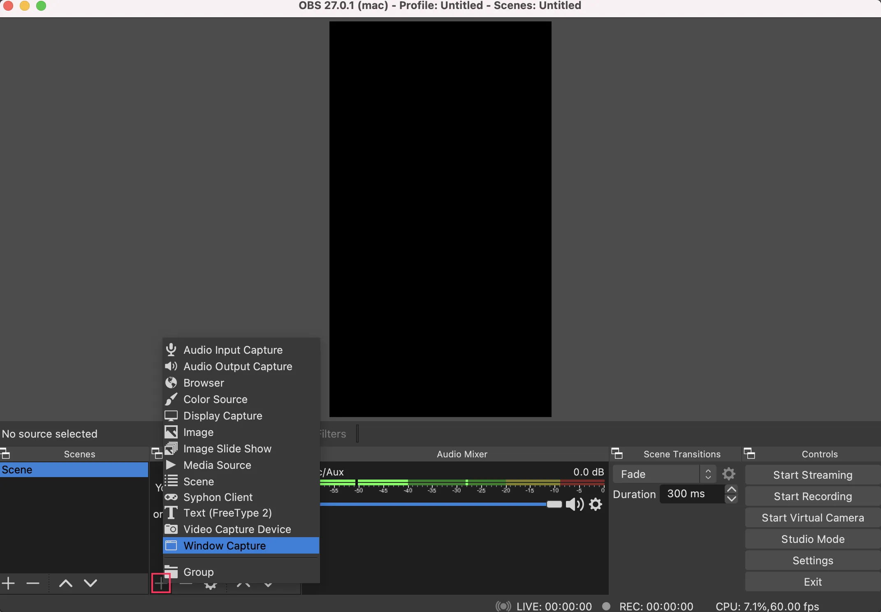Add an Image Slide Show source
Image resolution: width=881 pixels, height=612 pixels.
pos(241,449)
